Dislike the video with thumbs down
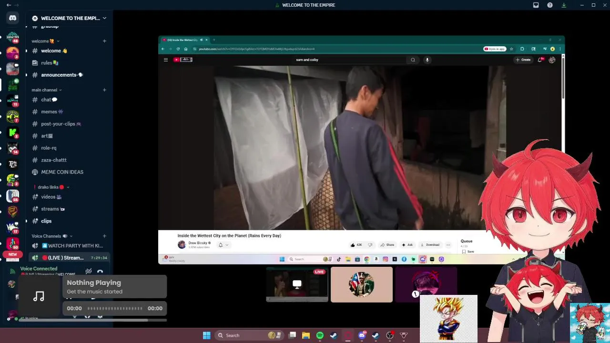This screenshot has height=343, width=610. [370, 245]
